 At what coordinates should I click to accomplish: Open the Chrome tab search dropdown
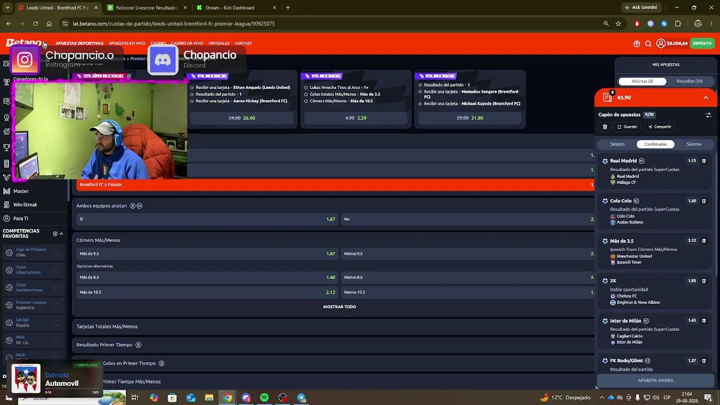(x=7, y=8)
